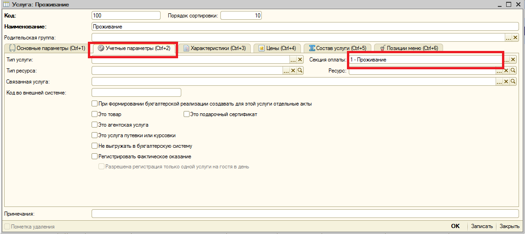Select the Учетные параметры tab
Viewport: 525px width, 234px height.
(x=133, y=48)
